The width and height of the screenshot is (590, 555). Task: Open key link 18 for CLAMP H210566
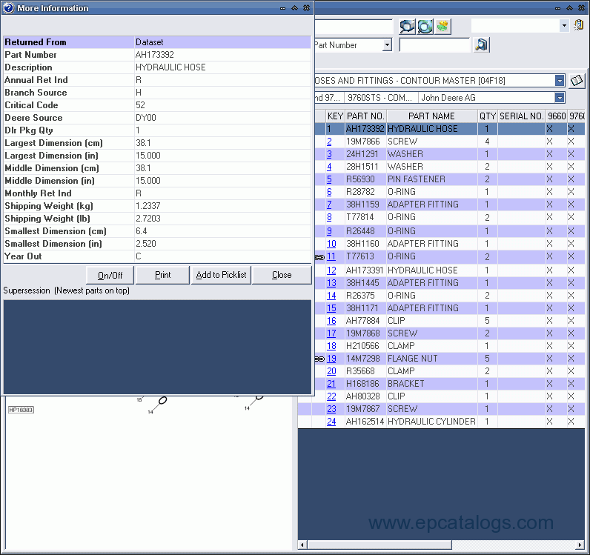tap(331, 346)
